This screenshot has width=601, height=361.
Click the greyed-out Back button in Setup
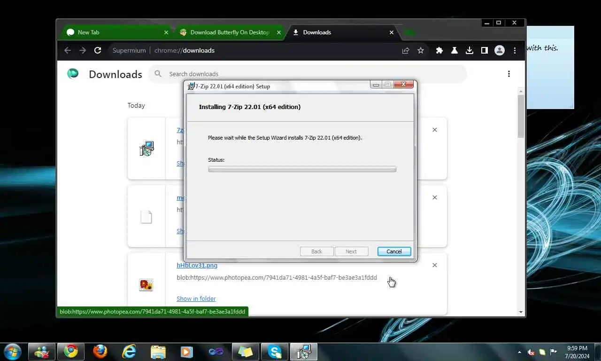(x=316, y=251)
